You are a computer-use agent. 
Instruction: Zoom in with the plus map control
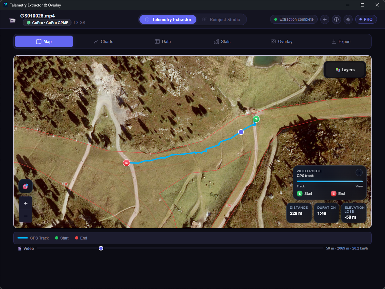pyautogui.click(x=26, y=203)
